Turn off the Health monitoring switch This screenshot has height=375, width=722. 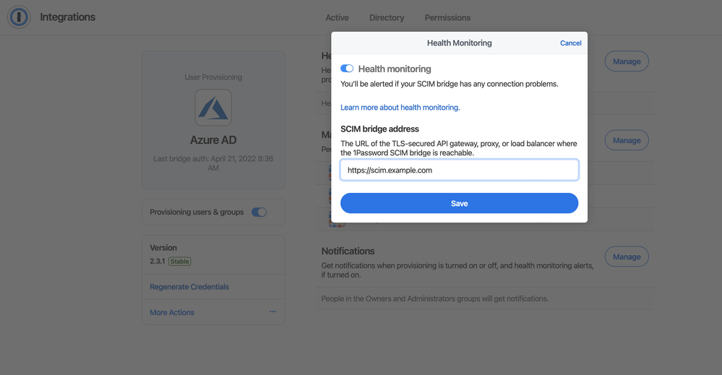point(347,69)
